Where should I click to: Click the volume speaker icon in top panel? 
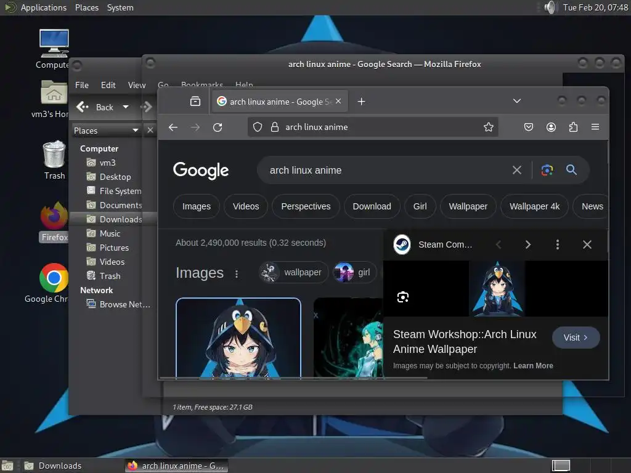550,7
